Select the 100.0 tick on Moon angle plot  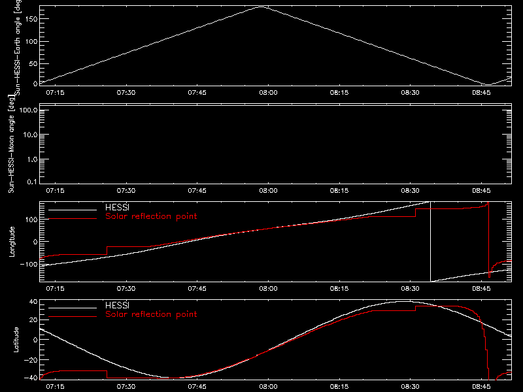pos(28,110)
